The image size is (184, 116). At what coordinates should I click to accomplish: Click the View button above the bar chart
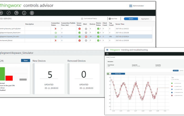point(25,60)
